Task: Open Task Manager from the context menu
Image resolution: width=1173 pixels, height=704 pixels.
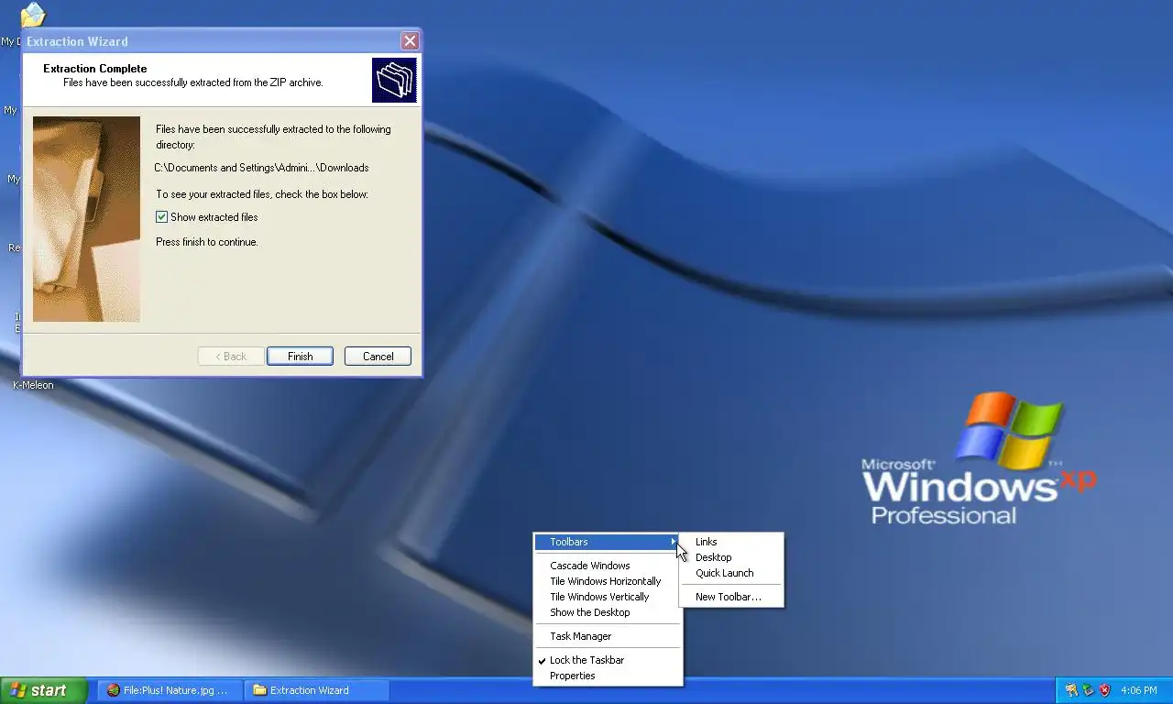Action: click(x=608, y=636)
